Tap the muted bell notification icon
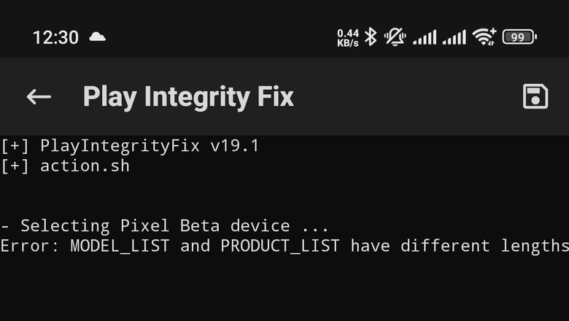569x321 pixels. [395, 37]
